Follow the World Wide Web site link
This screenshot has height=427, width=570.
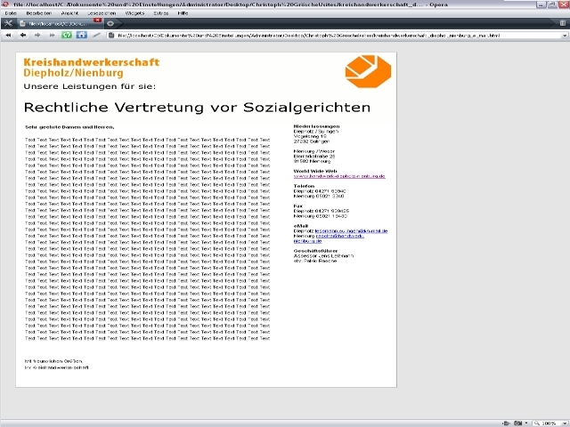coord(338,177)
